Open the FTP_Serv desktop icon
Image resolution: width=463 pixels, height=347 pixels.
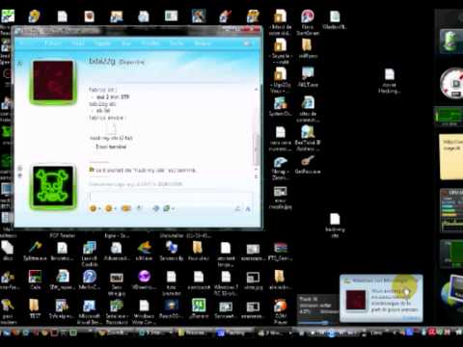coord(281,251)
